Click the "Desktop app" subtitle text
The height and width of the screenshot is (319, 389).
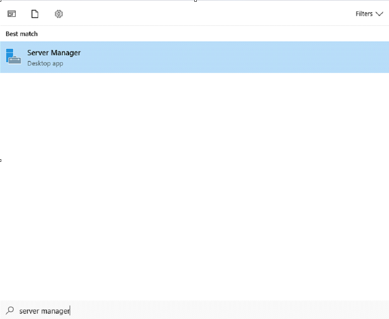pyautogui.click(x=45, y=63)
